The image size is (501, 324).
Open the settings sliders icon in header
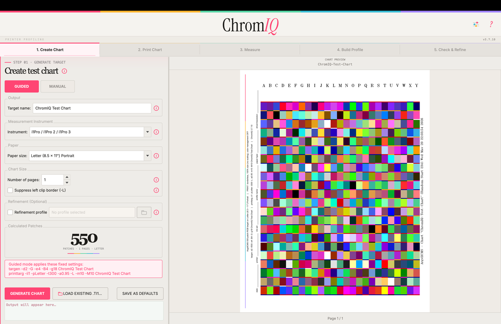click(x=476, y=24)
